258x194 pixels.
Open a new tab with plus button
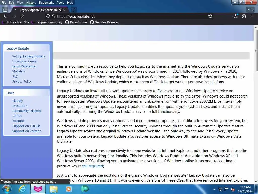click(x=74, y=10)
